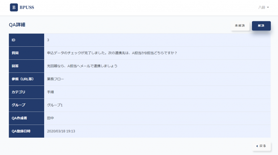Screen dimensions: 278x155
Task: Click the 回答 row header cell
Action: pyautogui.click(x=26, y=66)
